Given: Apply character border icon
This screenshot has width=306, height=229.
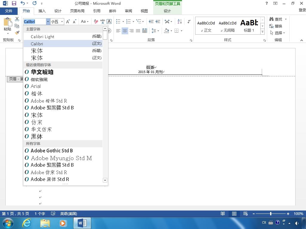Looking at the screenshot, I should [109, 21].
